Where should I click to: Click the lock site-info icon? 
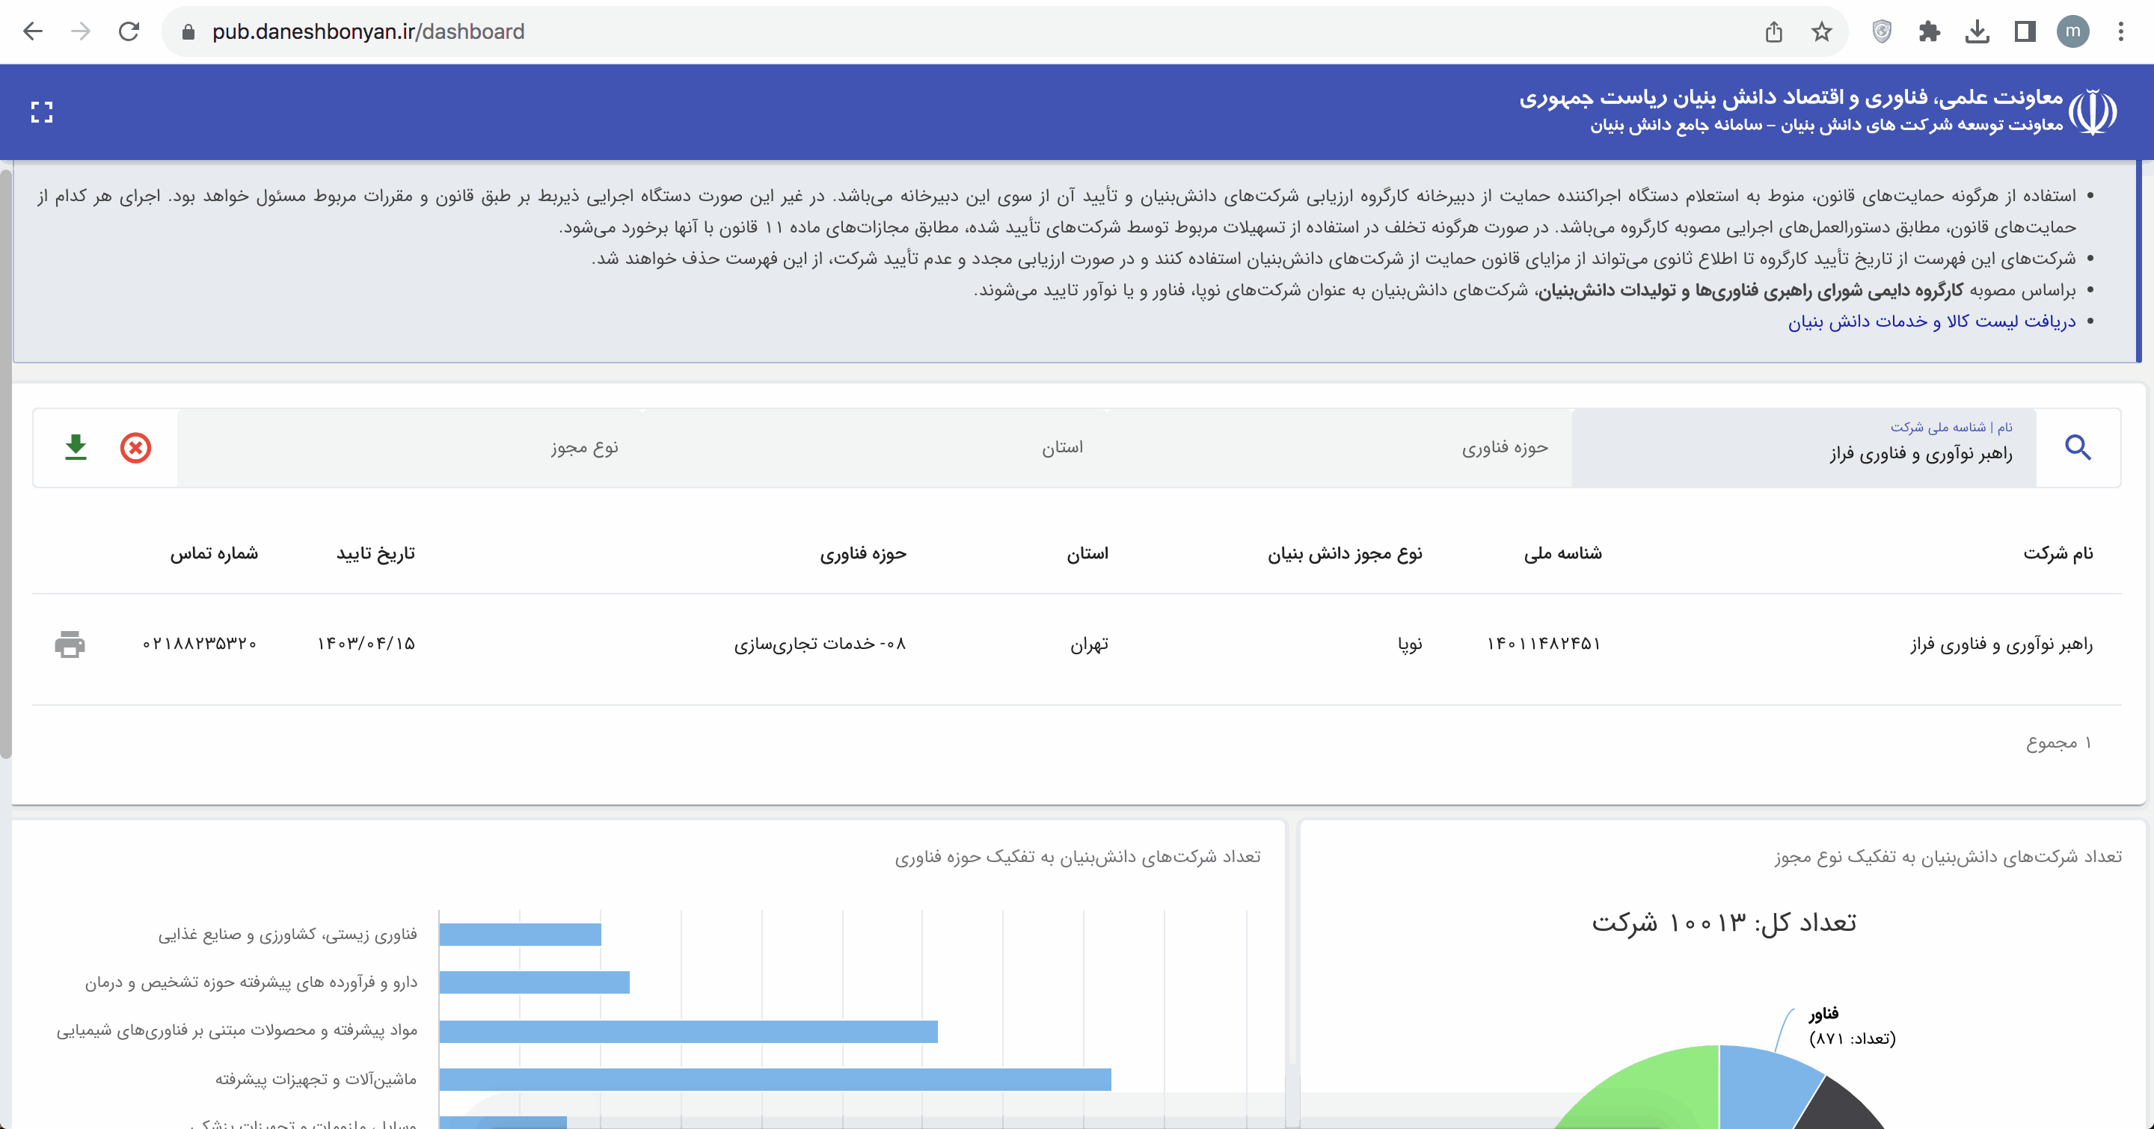188,31
